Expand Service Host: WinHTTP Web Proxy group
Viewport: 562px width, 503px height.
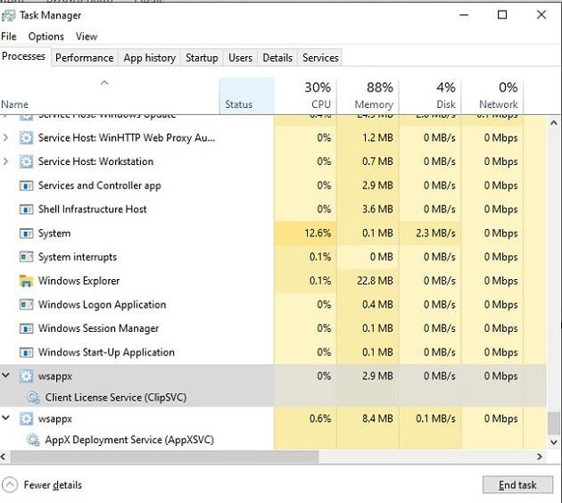point(5,137)
